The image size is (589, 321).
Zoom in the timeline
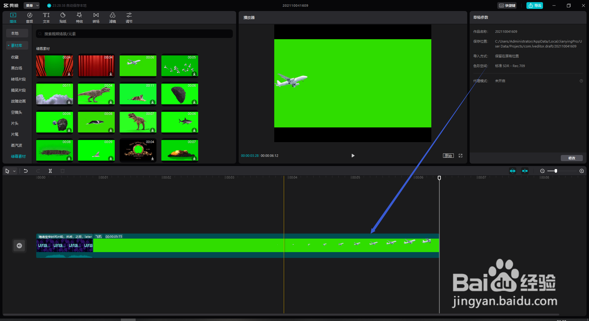pyautogui.click(x=582, y=171)
